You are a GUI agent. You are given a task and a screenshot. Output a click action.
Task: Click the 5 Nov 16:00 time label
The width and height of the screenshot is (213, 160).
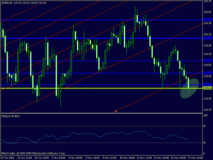click(x=92, y=158)
